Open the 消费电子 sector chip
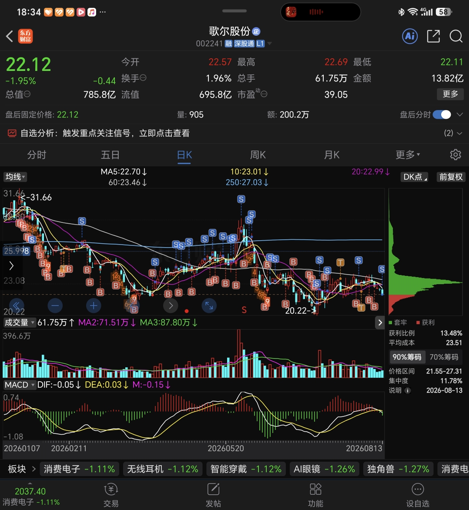The image size is (469, 510). (x=79, y=469)
